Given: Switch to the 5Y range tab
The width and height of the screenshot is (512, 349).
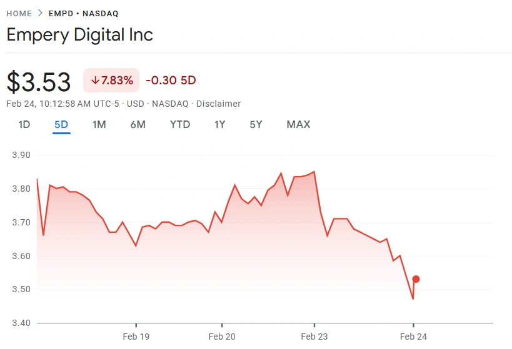Looking at the screenshot, I should click(256, 124).
